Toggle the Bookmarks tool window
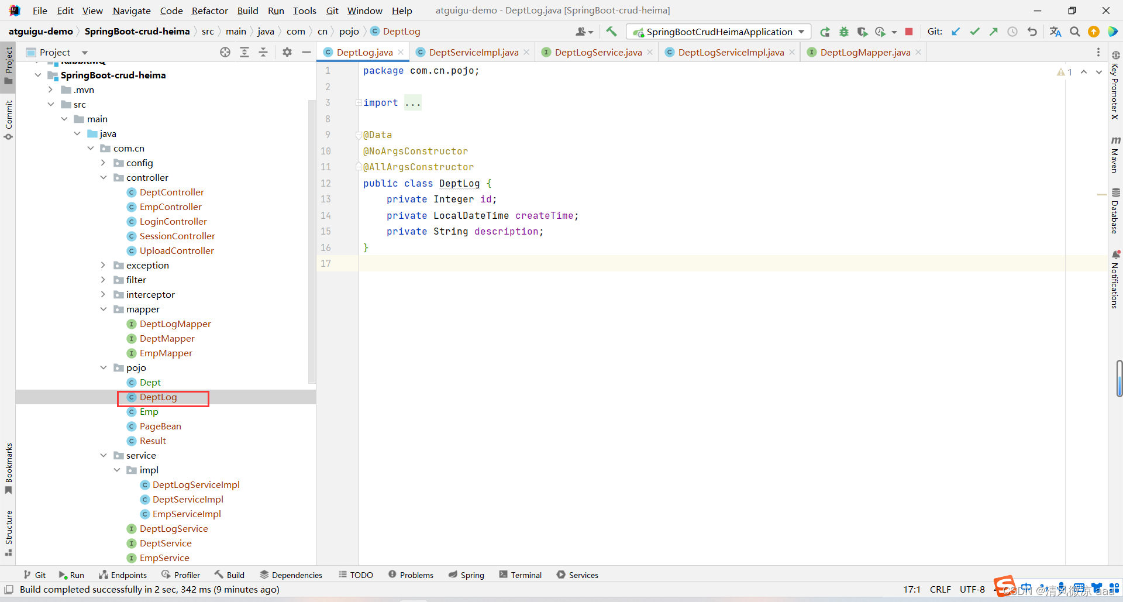Viewport: 1123px width, 602px height. coord(8,468)
